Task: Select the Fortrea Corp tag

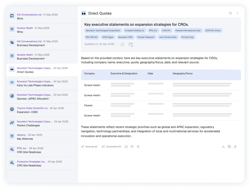Action: click(187, 37)
